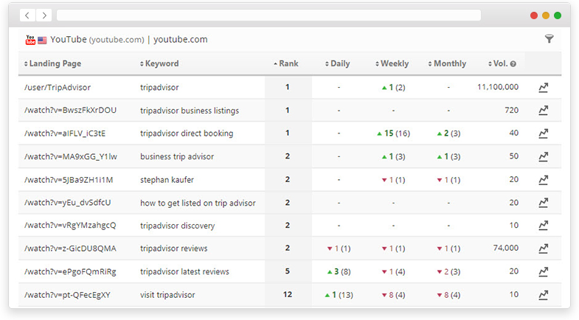Sort table by Rank column
This screenshot has width=579, height=320.
(x=288, y=64)
